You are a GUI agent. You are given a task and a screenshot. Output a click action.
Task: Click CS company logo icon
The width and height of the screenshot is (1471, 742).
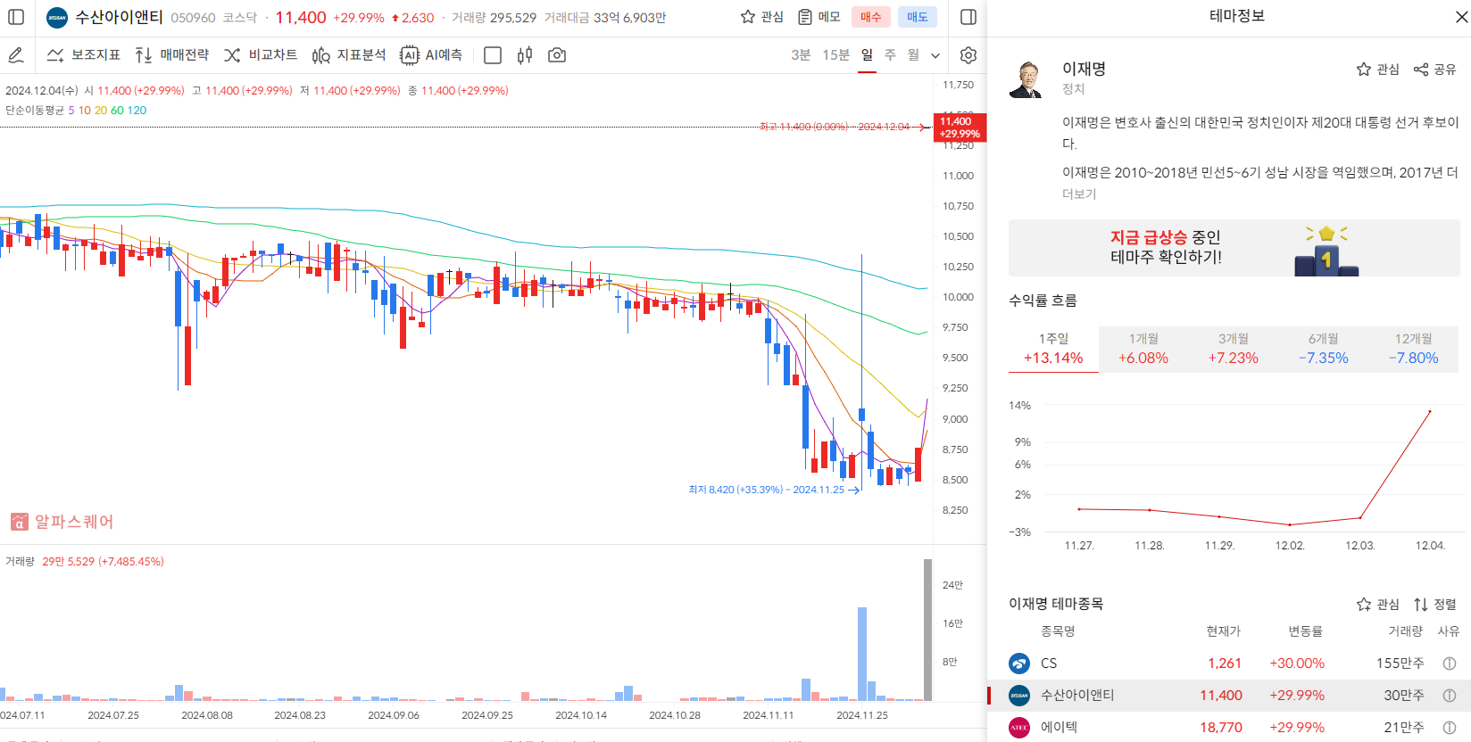pyautogui.click(x=1019, y=664)
